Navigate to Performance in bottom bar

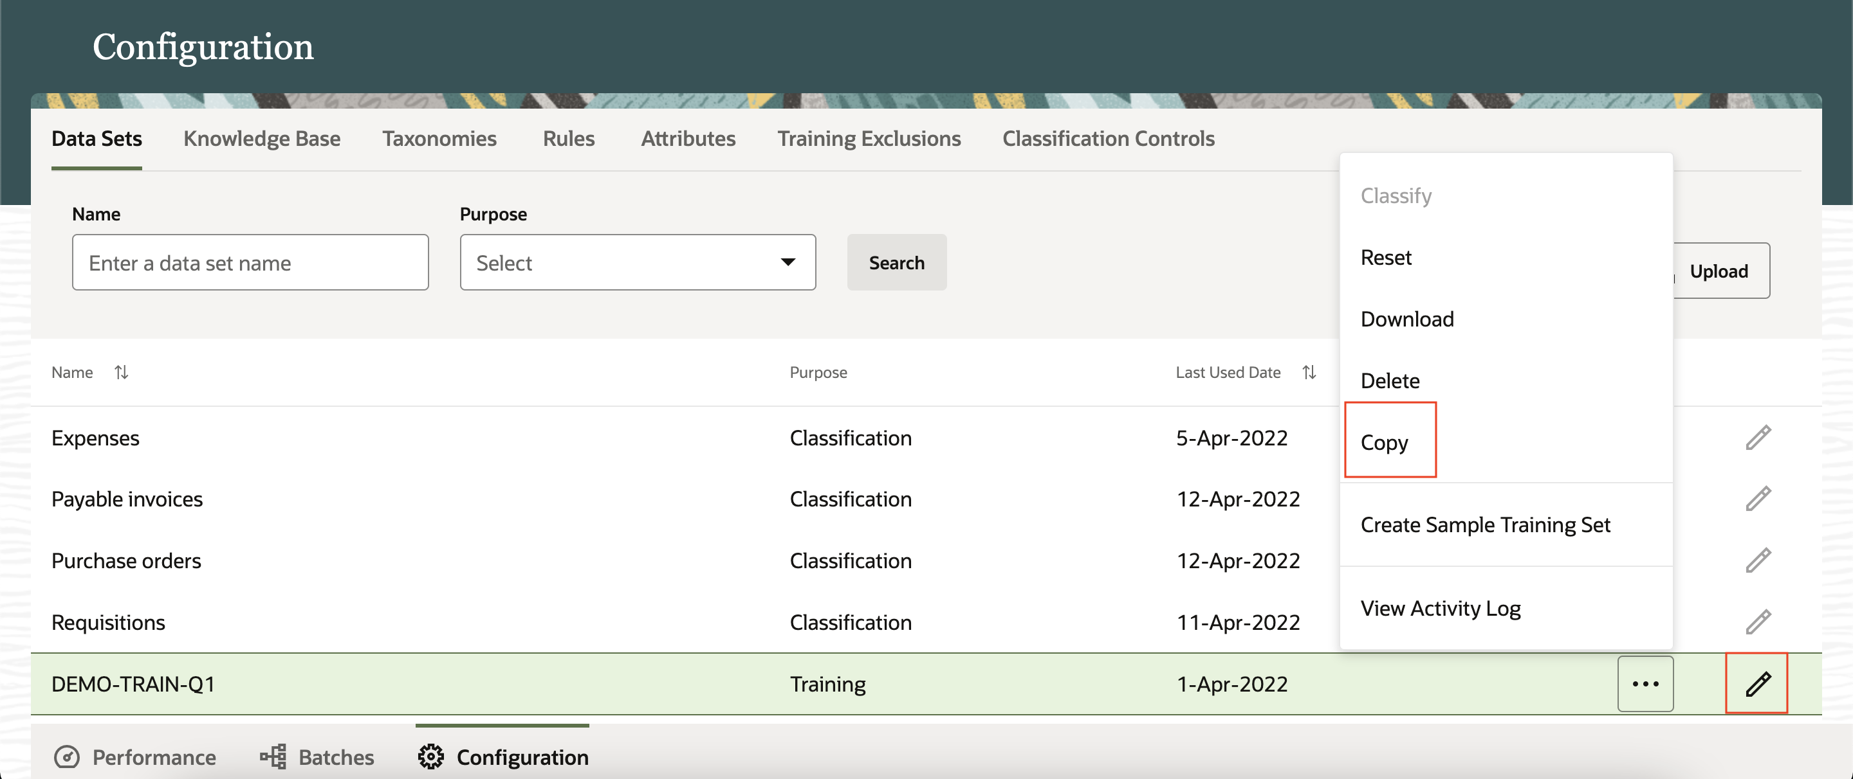click(135, 757)
